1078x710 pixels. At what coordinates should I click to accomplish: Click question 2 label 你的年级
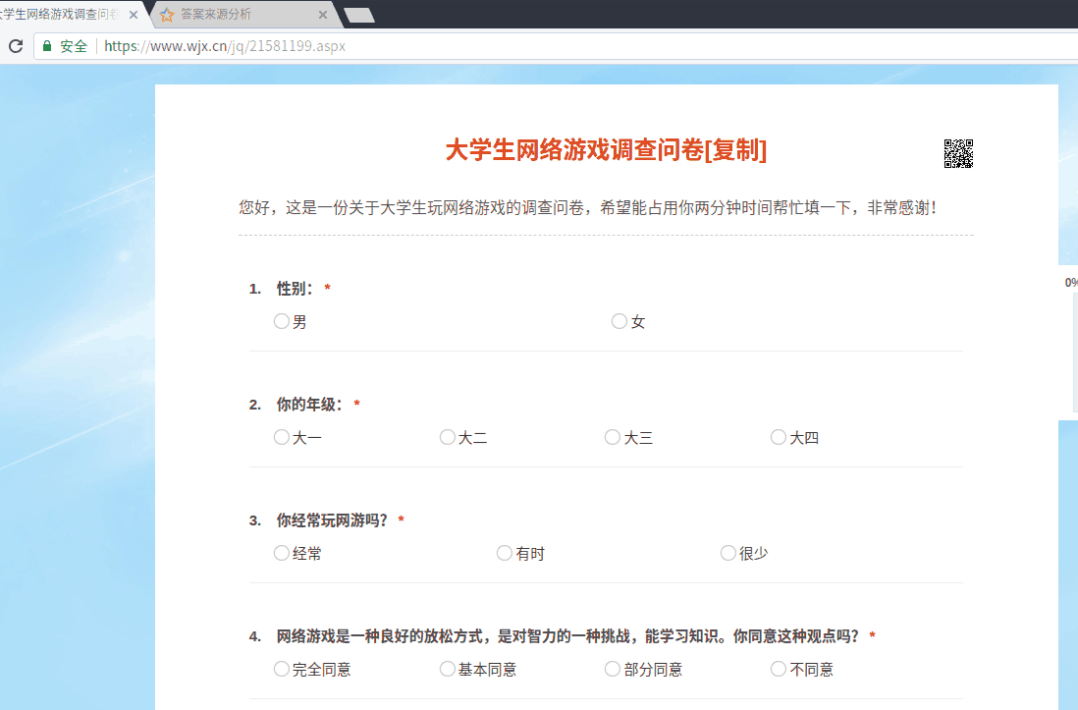click(x=308, y=405)
